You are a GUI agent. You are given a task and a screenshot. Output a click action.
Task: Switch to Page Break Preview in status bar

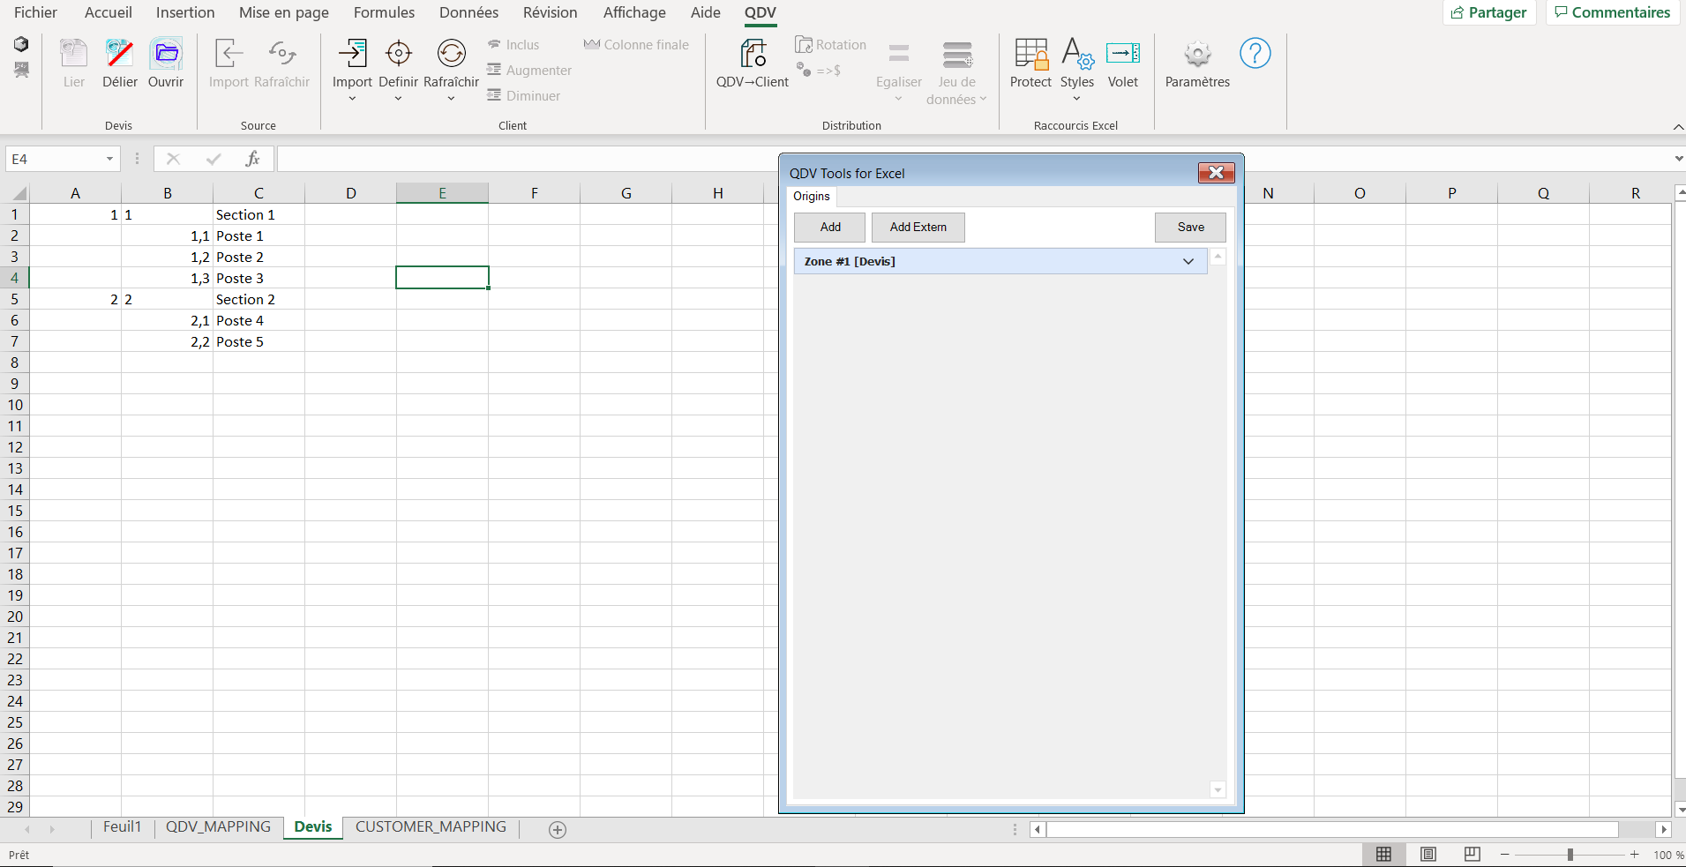tap(1472, 854)
